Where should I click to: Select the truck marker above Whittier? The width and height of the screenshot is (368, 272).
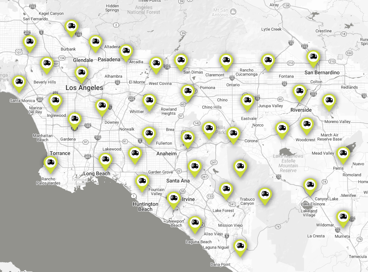[149, 100]
